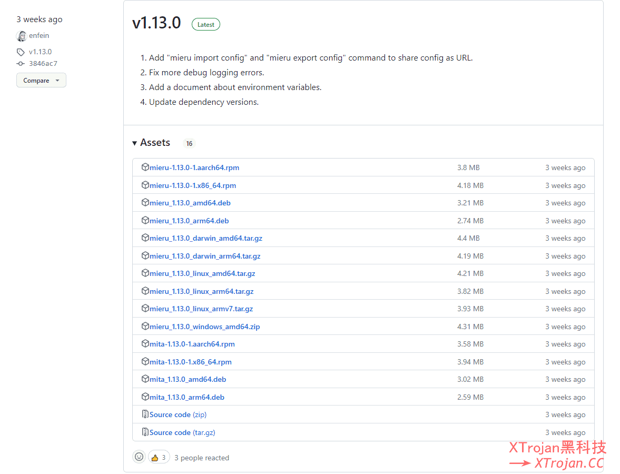Click the commit icon beside 3846ac7
The height and width of the screenshot is (474, 620).
tap(21, 64)
